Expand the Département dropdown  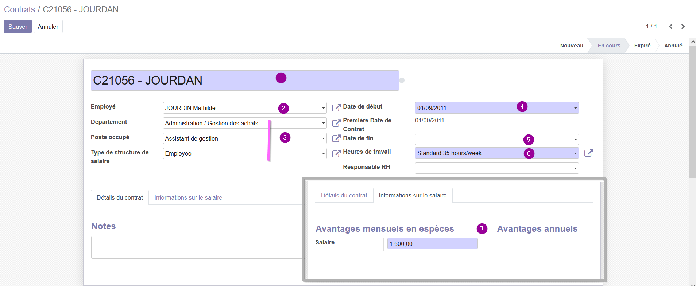point(323,123)
